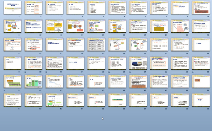Select slide 45 thumbnail
Image resolution: width=212 pixels, height=131 pixels.
[x=96, y=81]
